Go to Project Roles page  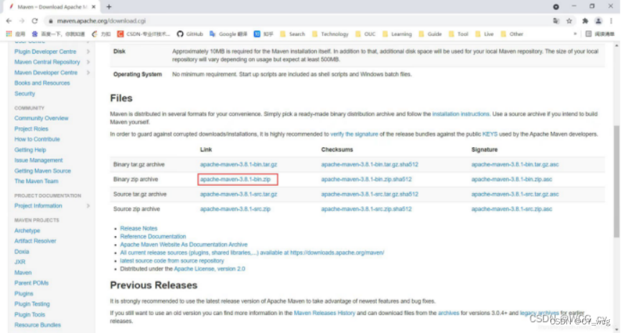point(32,129)
